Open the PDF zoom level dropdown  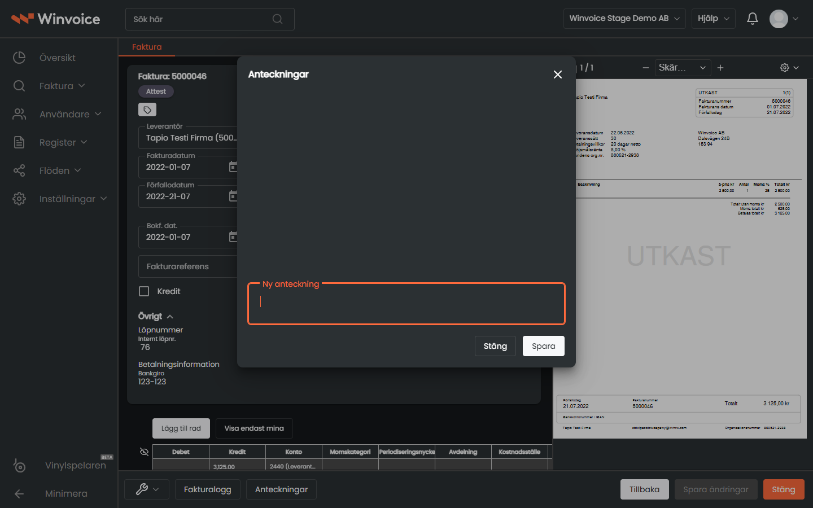tap(683, 68)
